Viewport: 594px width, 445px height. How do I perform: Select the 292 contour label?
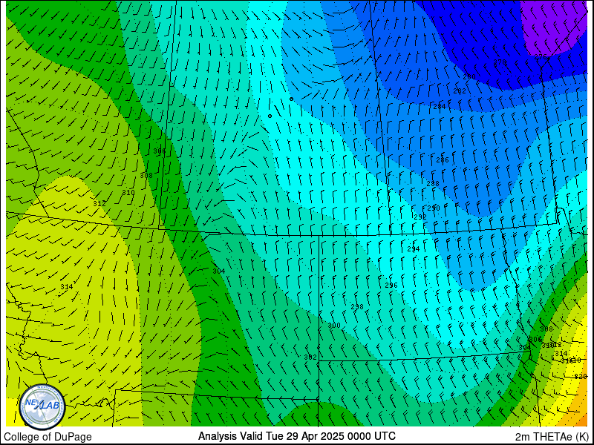coord(420,217)
